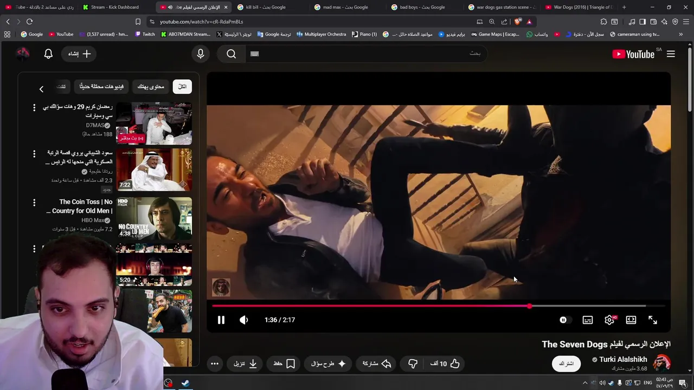This screenshot has height=390, width=694.
Task: Switch ENG keyboard language in tray
Action: pyautogui.click(x=648, y=383)
